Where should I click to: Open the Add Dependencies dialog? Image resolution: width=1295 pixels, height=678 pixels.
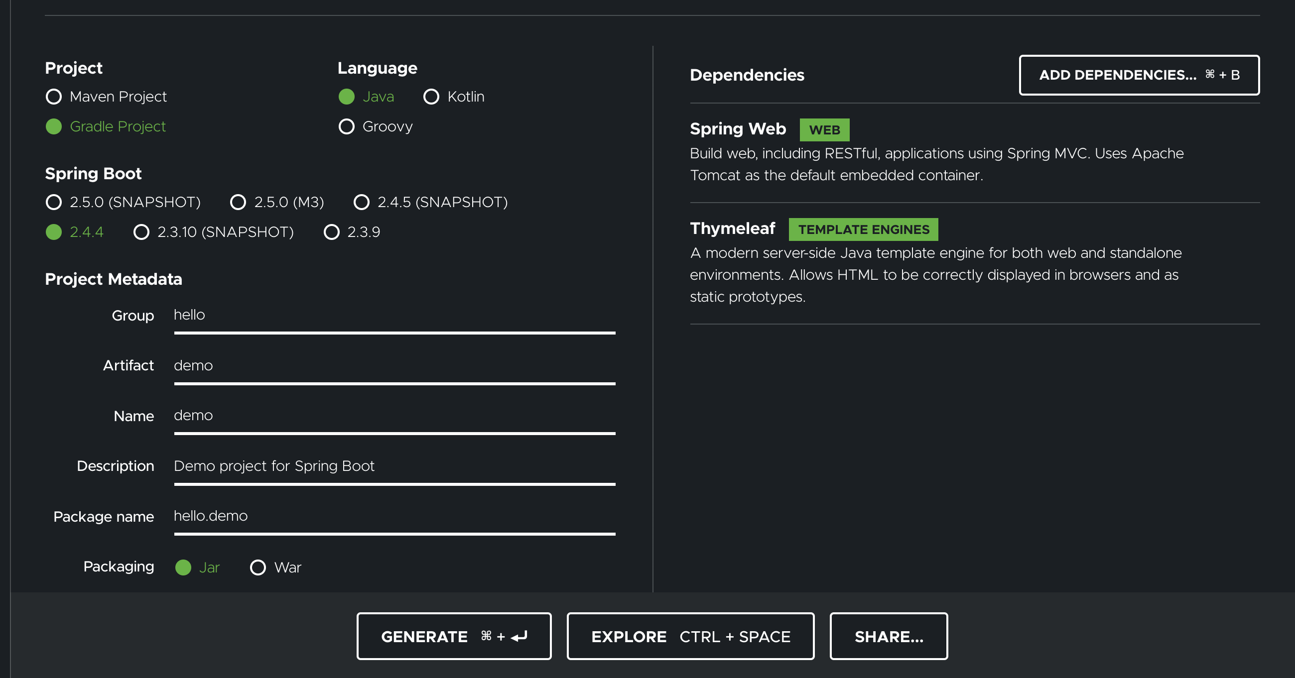coord(1139,75)
